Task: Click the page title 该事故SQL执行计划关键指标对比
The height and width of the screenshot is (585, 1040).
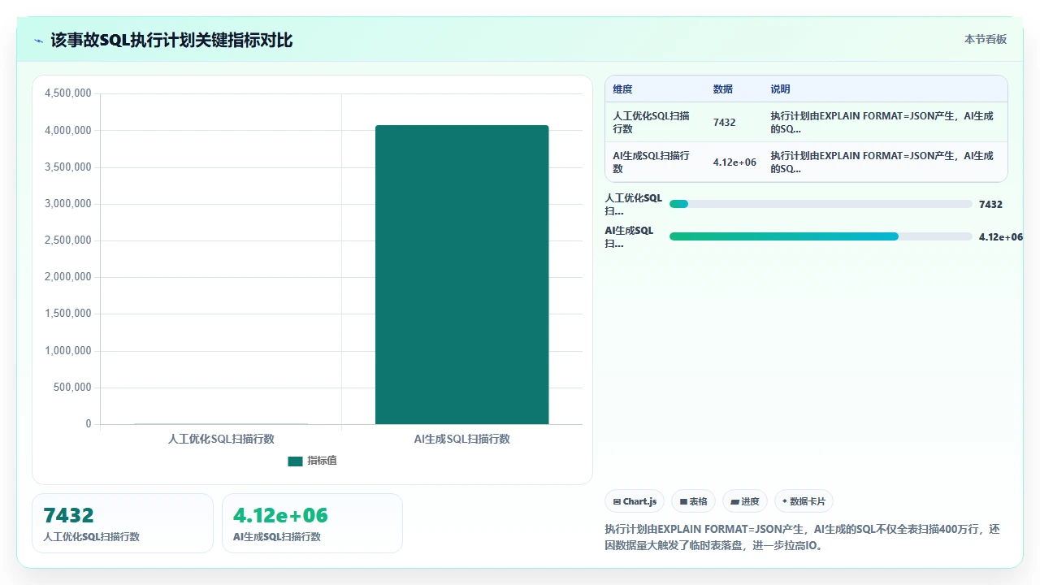Action: tap(171, 41)
